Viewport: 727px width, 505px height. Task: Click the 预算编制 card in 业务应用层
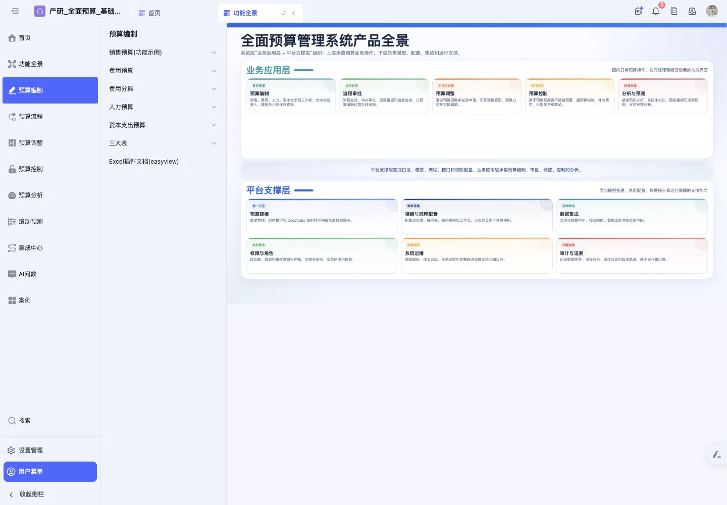tap(291, 96)
